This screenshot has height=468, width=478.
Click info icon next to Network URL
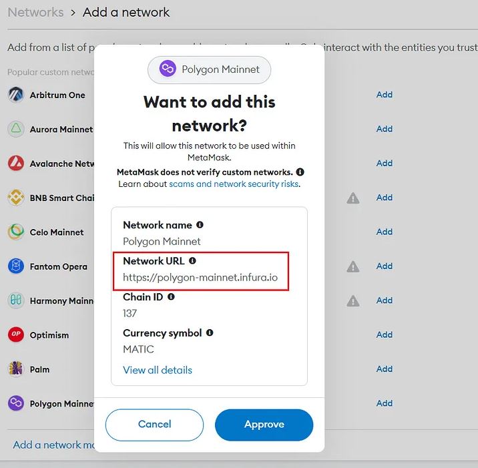(x=192, y=260)
